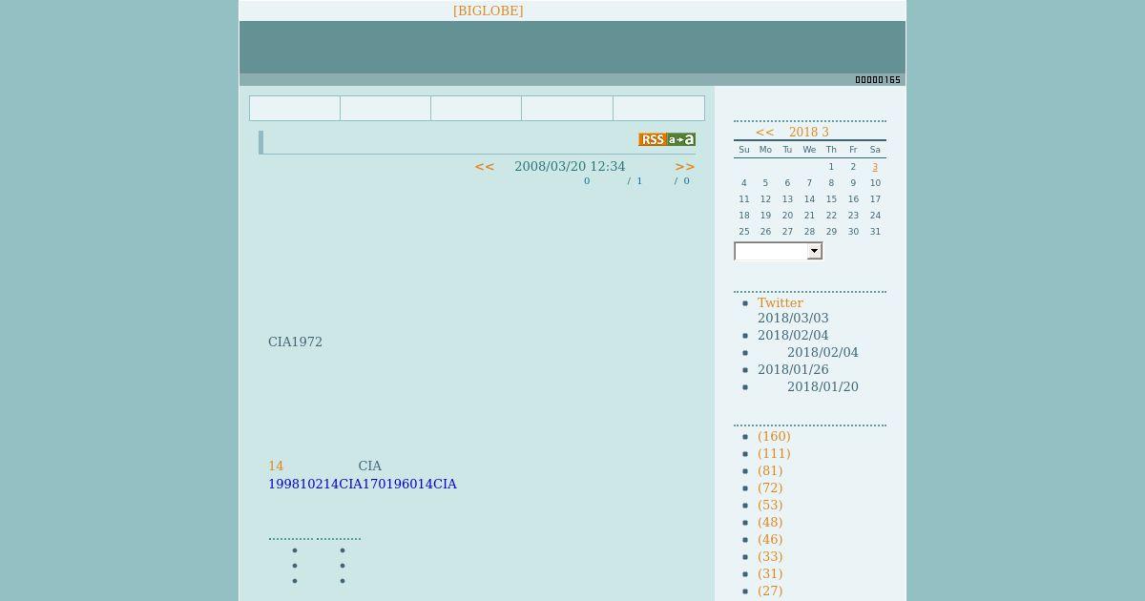Click the 2018/03/03 entry date
Viewport: 1145px width, 601px height.
[x=793, y=319]
